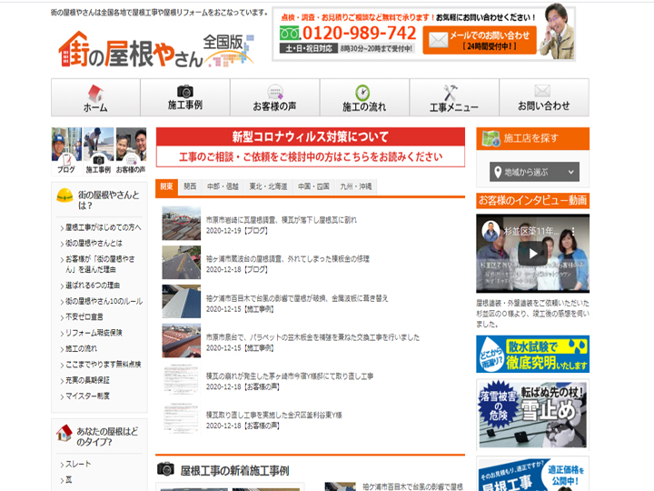Open sidebar link 選ばれる6つの理由
654x491 pixels.
pos(93,286)
